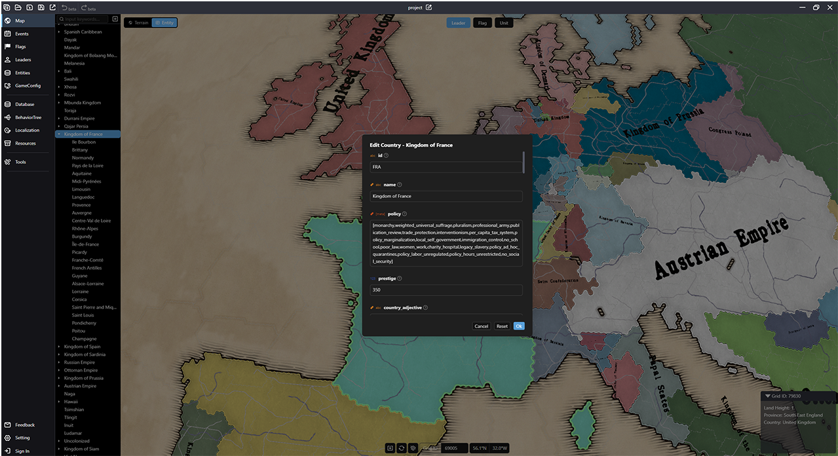Expand the Kingdom of Spain tree node
Viewport: 838px width, 456px height.
pyautogui.click(x=59, y=347)
